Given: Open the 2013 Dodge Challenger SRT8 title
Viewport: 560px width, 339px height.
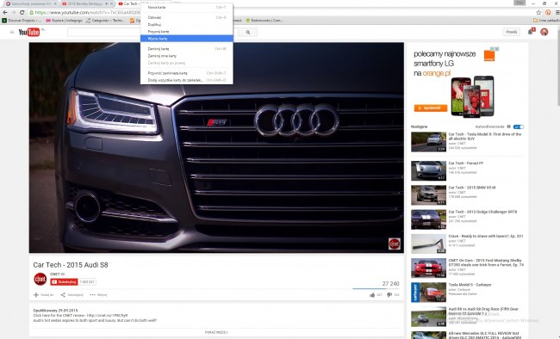Looking at the screenshot, I should point(482,212).
